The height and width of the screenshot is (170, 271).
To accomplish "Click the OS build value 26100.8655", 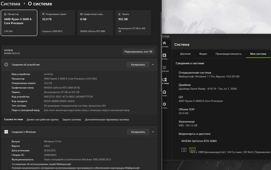I will 50,155.
